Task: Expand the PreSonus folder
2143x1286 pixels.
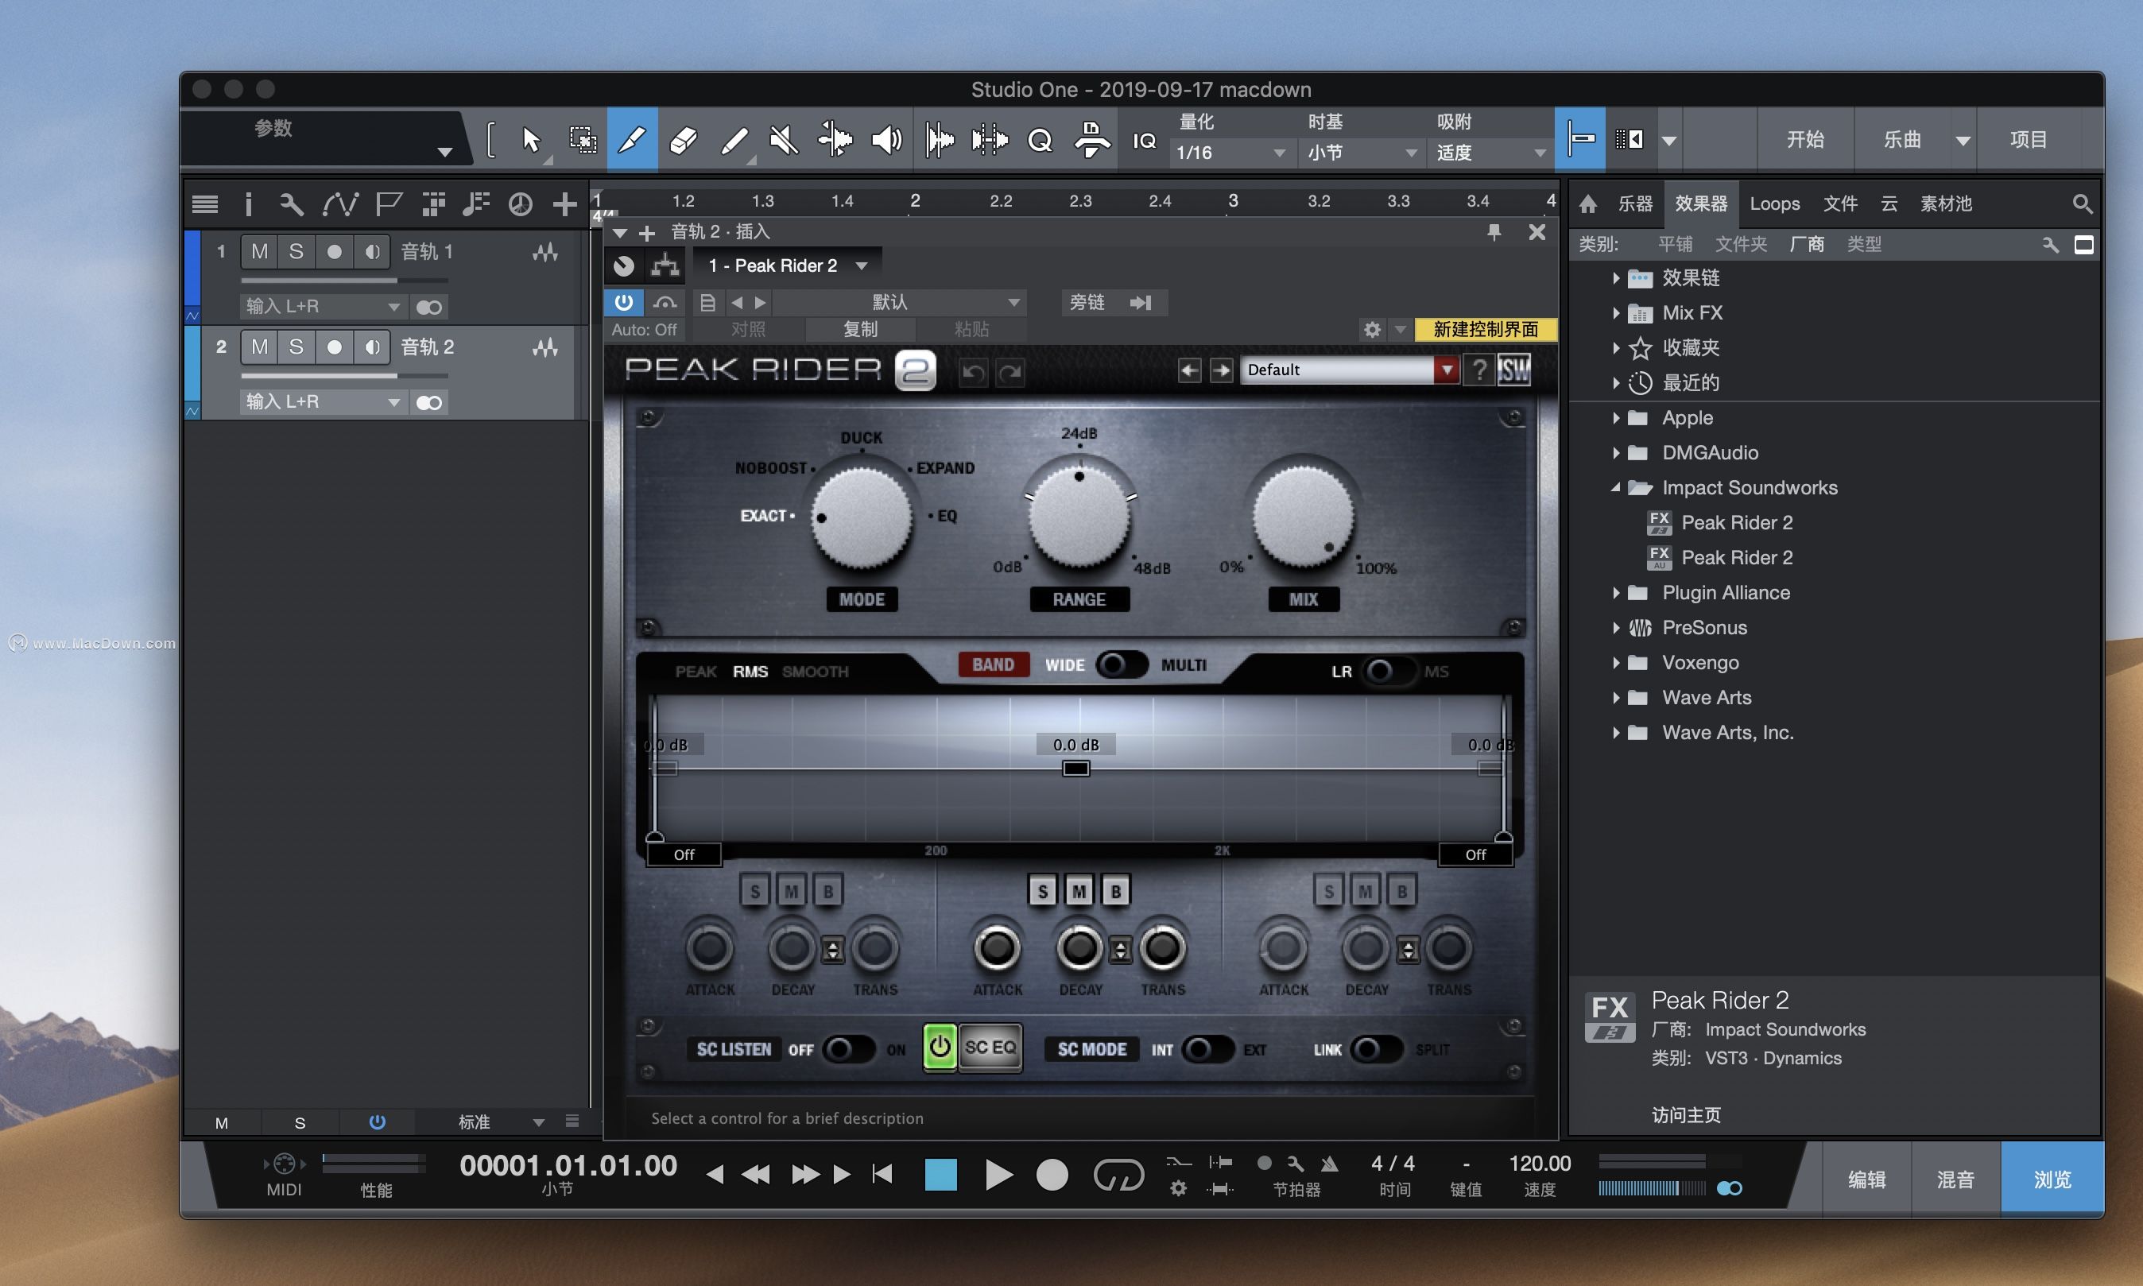Action: (1615, 627)
